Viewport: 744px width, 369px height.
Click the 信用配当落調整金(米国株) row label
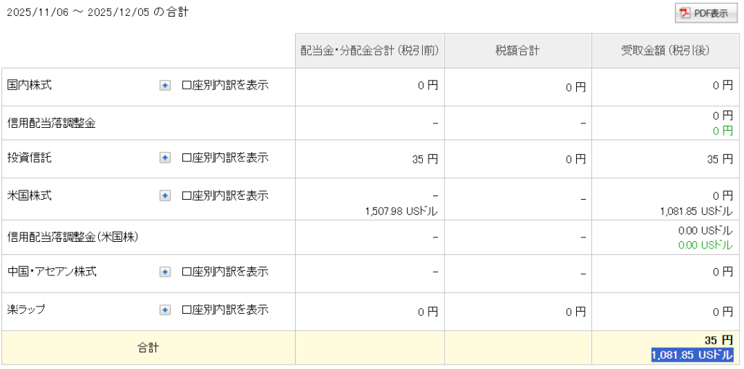[x=73, y=237]
